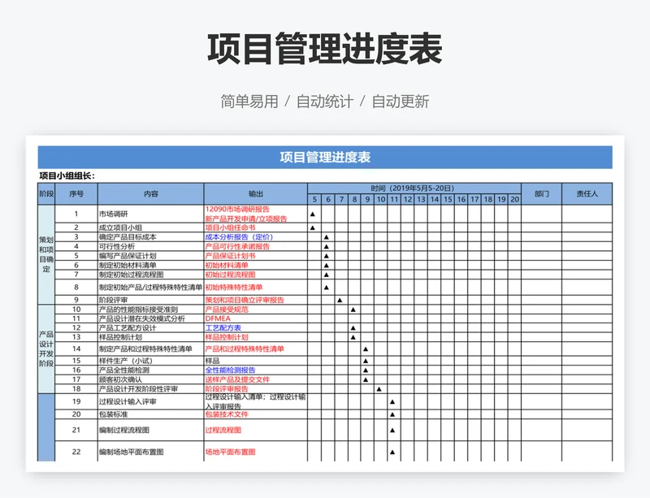Click the triangle marker in the 包装标准 row
This screenshot has height=498, width=650.
pos(392,414)
